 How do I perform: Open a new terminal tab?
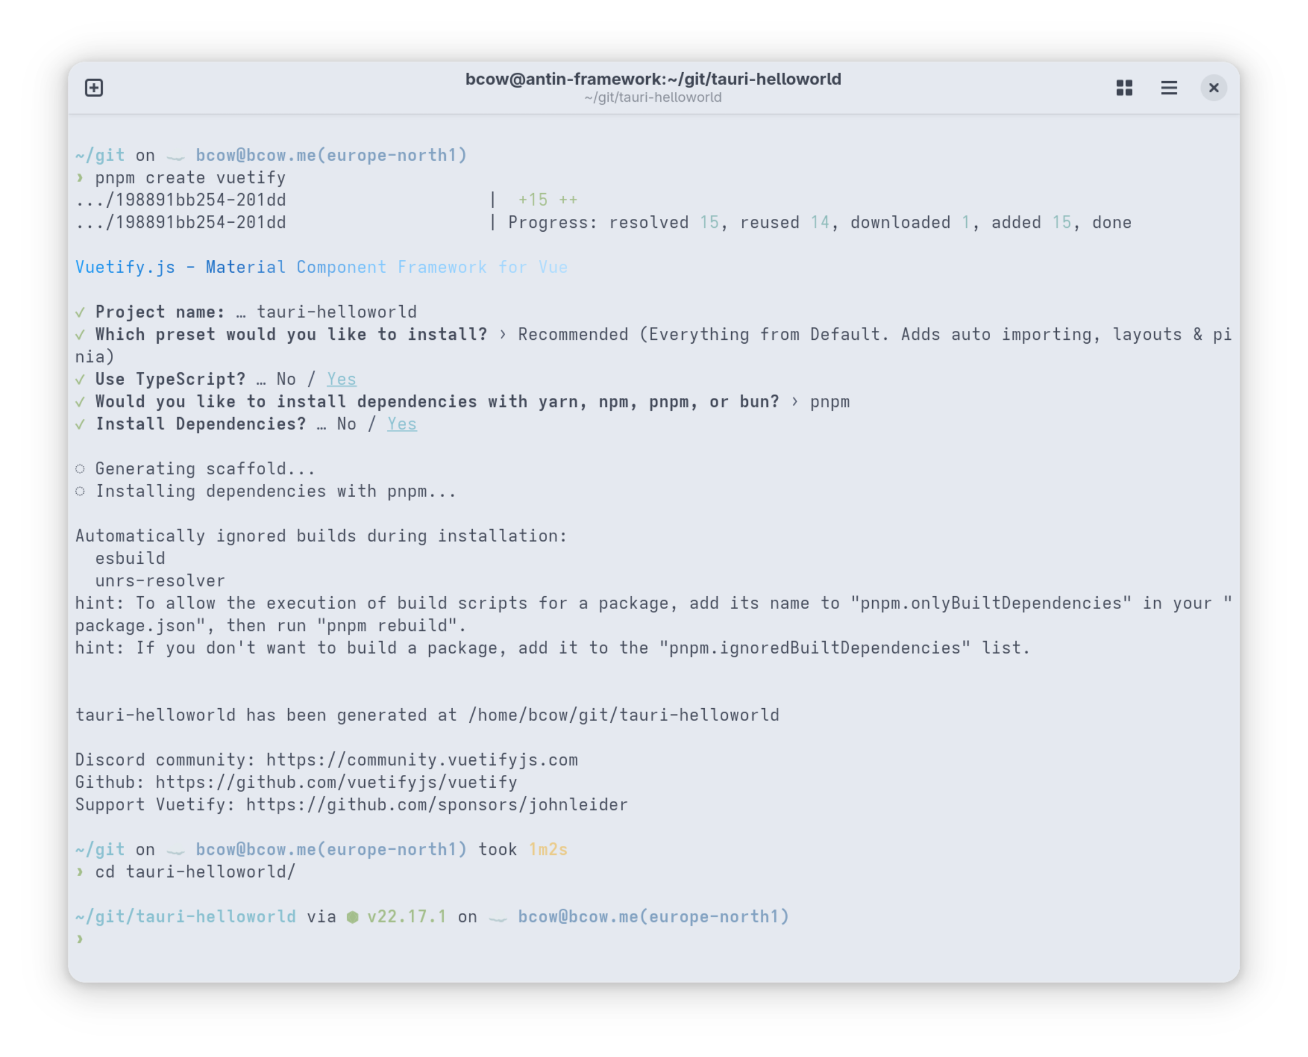[93, 88]
